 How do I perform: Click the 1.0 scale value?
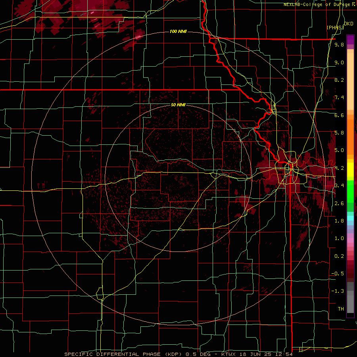tap(339, 239)
